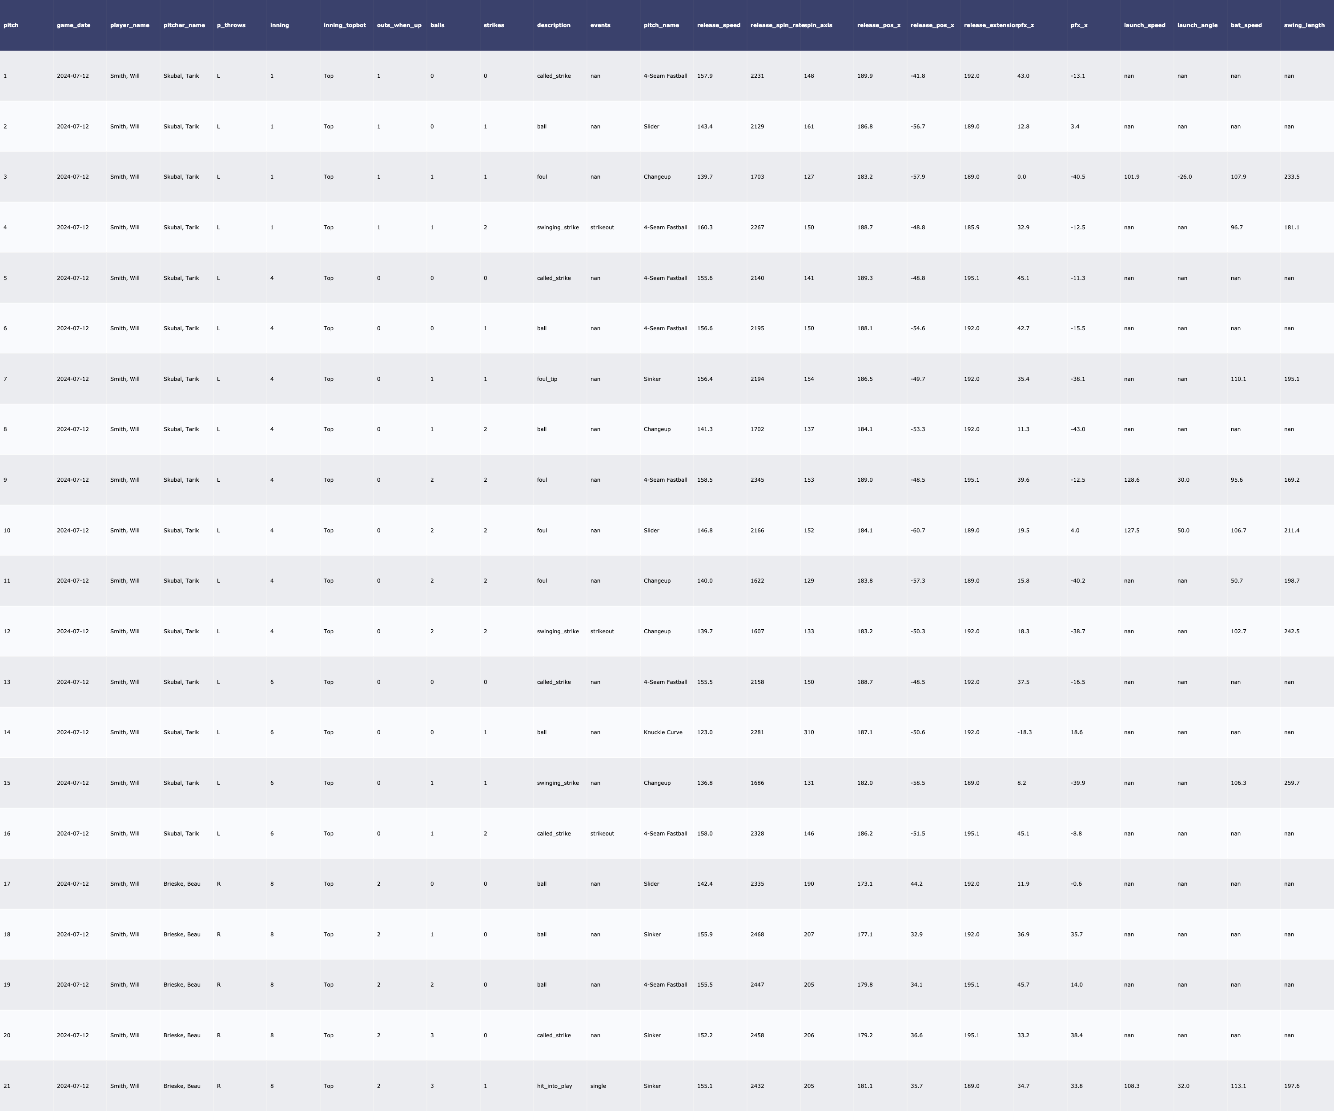The image size is (1334, 1111).
Task: Click the release_speed column header
Action: click(719, 25)
